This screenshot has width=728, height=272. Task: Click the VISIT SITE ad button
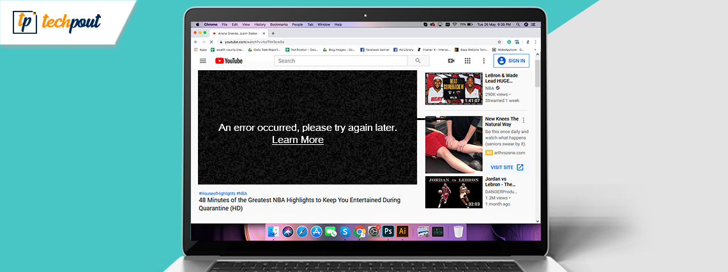507,167
